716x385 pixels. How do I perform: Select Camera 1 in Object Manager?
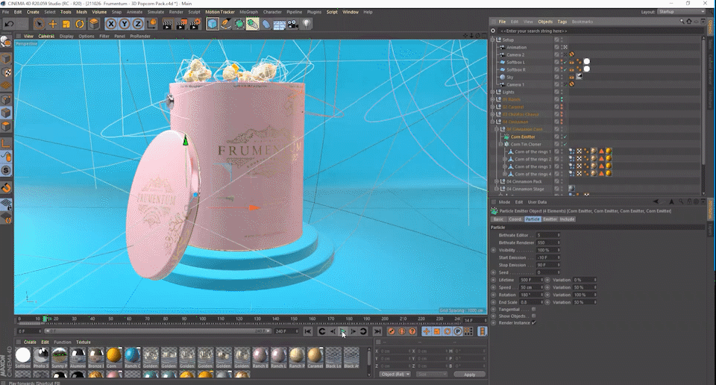coord(515,84)
